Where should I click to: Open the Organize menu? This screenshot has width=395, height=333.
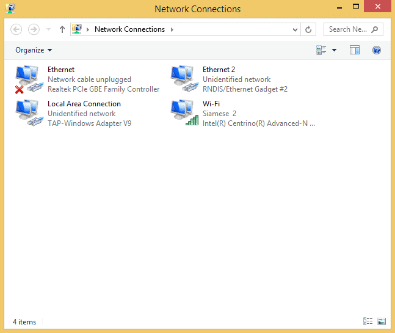click(x=34, y=50)
